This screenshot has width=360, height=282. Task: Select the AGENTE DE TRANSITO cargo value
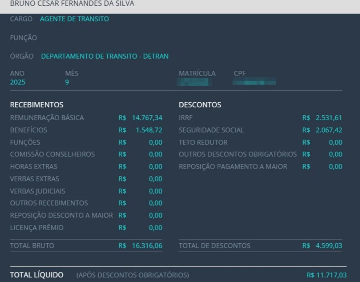74,19
